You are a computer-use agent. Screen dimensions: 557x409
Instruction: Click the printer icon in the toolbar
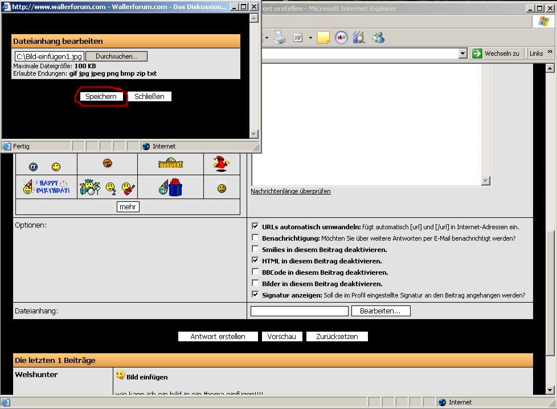pyautogui.click(x=279, y=38)
